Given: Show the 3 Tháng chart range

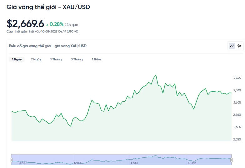Looking at the screenshot, I should click(x=77, y=59).
